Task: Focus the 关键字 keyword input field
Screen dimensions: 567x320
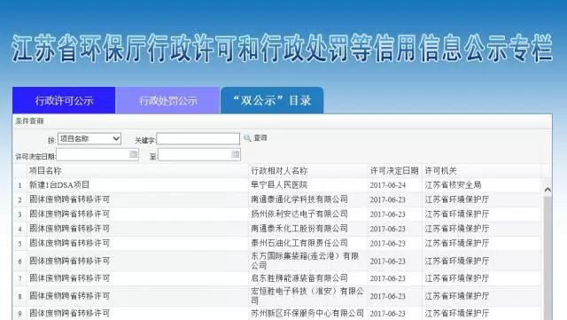Action: [x=198, y=138]
